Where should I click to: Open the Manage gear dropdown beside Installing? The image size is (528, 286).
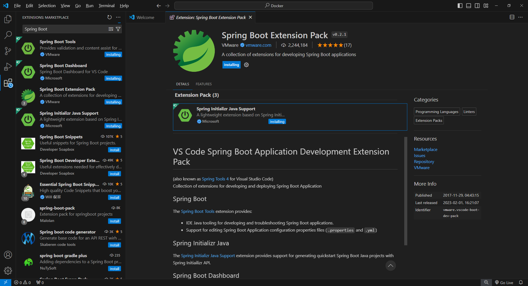[x=246, y=65]
